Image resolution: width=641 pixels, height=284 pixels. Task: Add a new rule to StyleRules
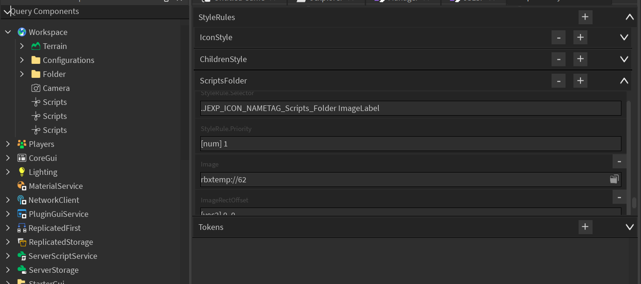[x=585, y=17]
